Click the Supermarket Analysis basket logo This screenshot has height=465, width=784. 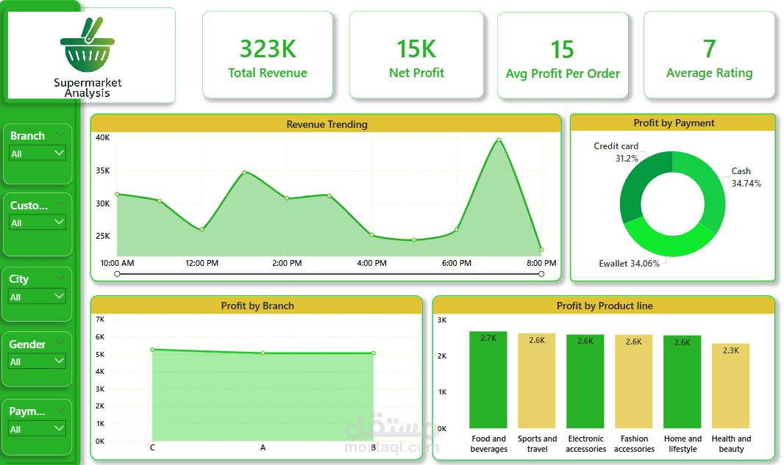pyautogui.click(x=86, y=46)
